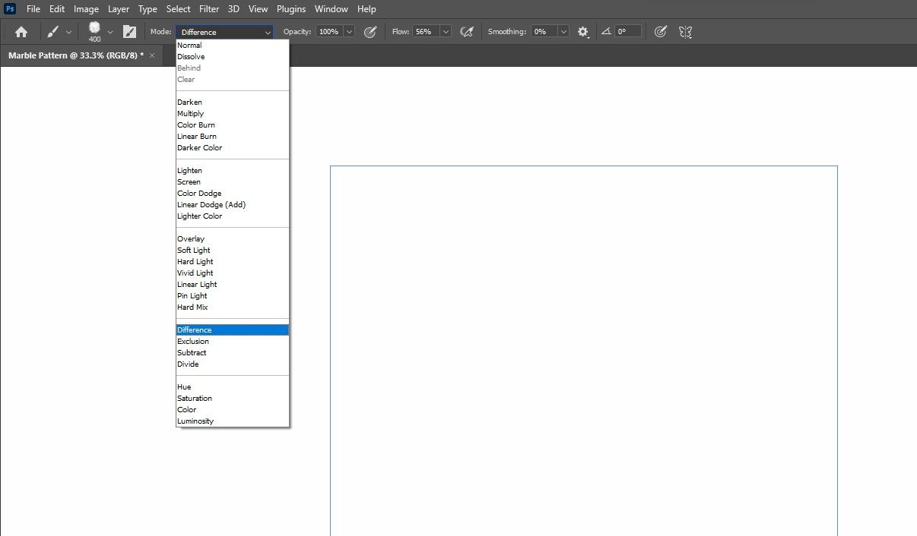Open the Window menu
Viewport: 917px width, 536px height.
pos(332,9)
